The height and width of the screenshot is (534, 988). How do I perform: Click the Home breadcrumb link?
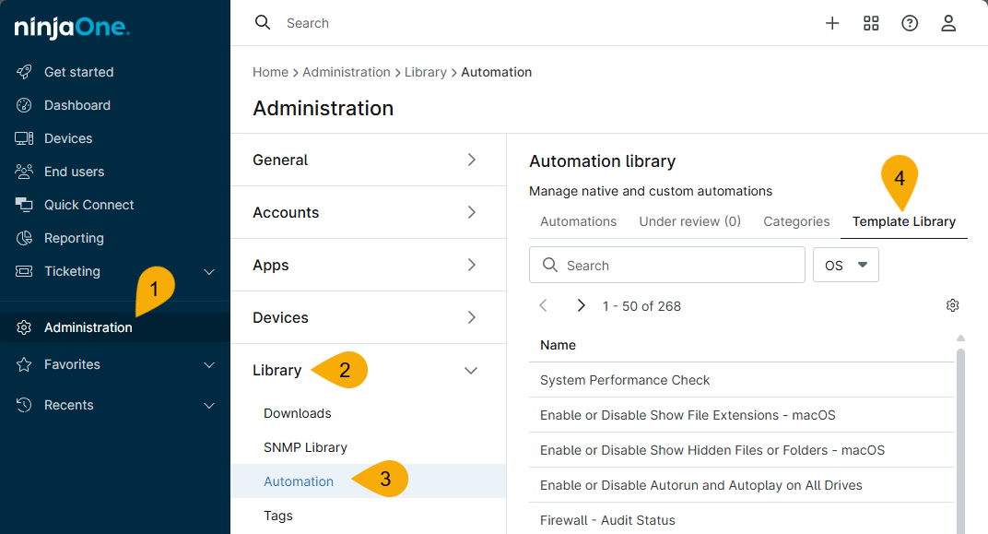coord(270,71)
